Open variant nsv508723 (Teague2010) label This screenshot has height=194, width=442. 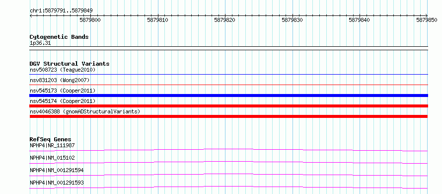click(x=63, y=70)
